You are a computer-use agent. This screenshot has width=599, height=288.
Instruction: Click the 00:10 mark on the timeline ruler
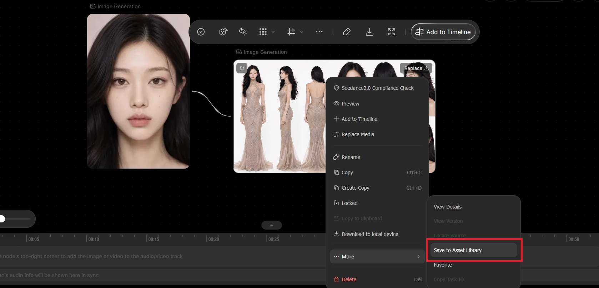pos(94,239)
